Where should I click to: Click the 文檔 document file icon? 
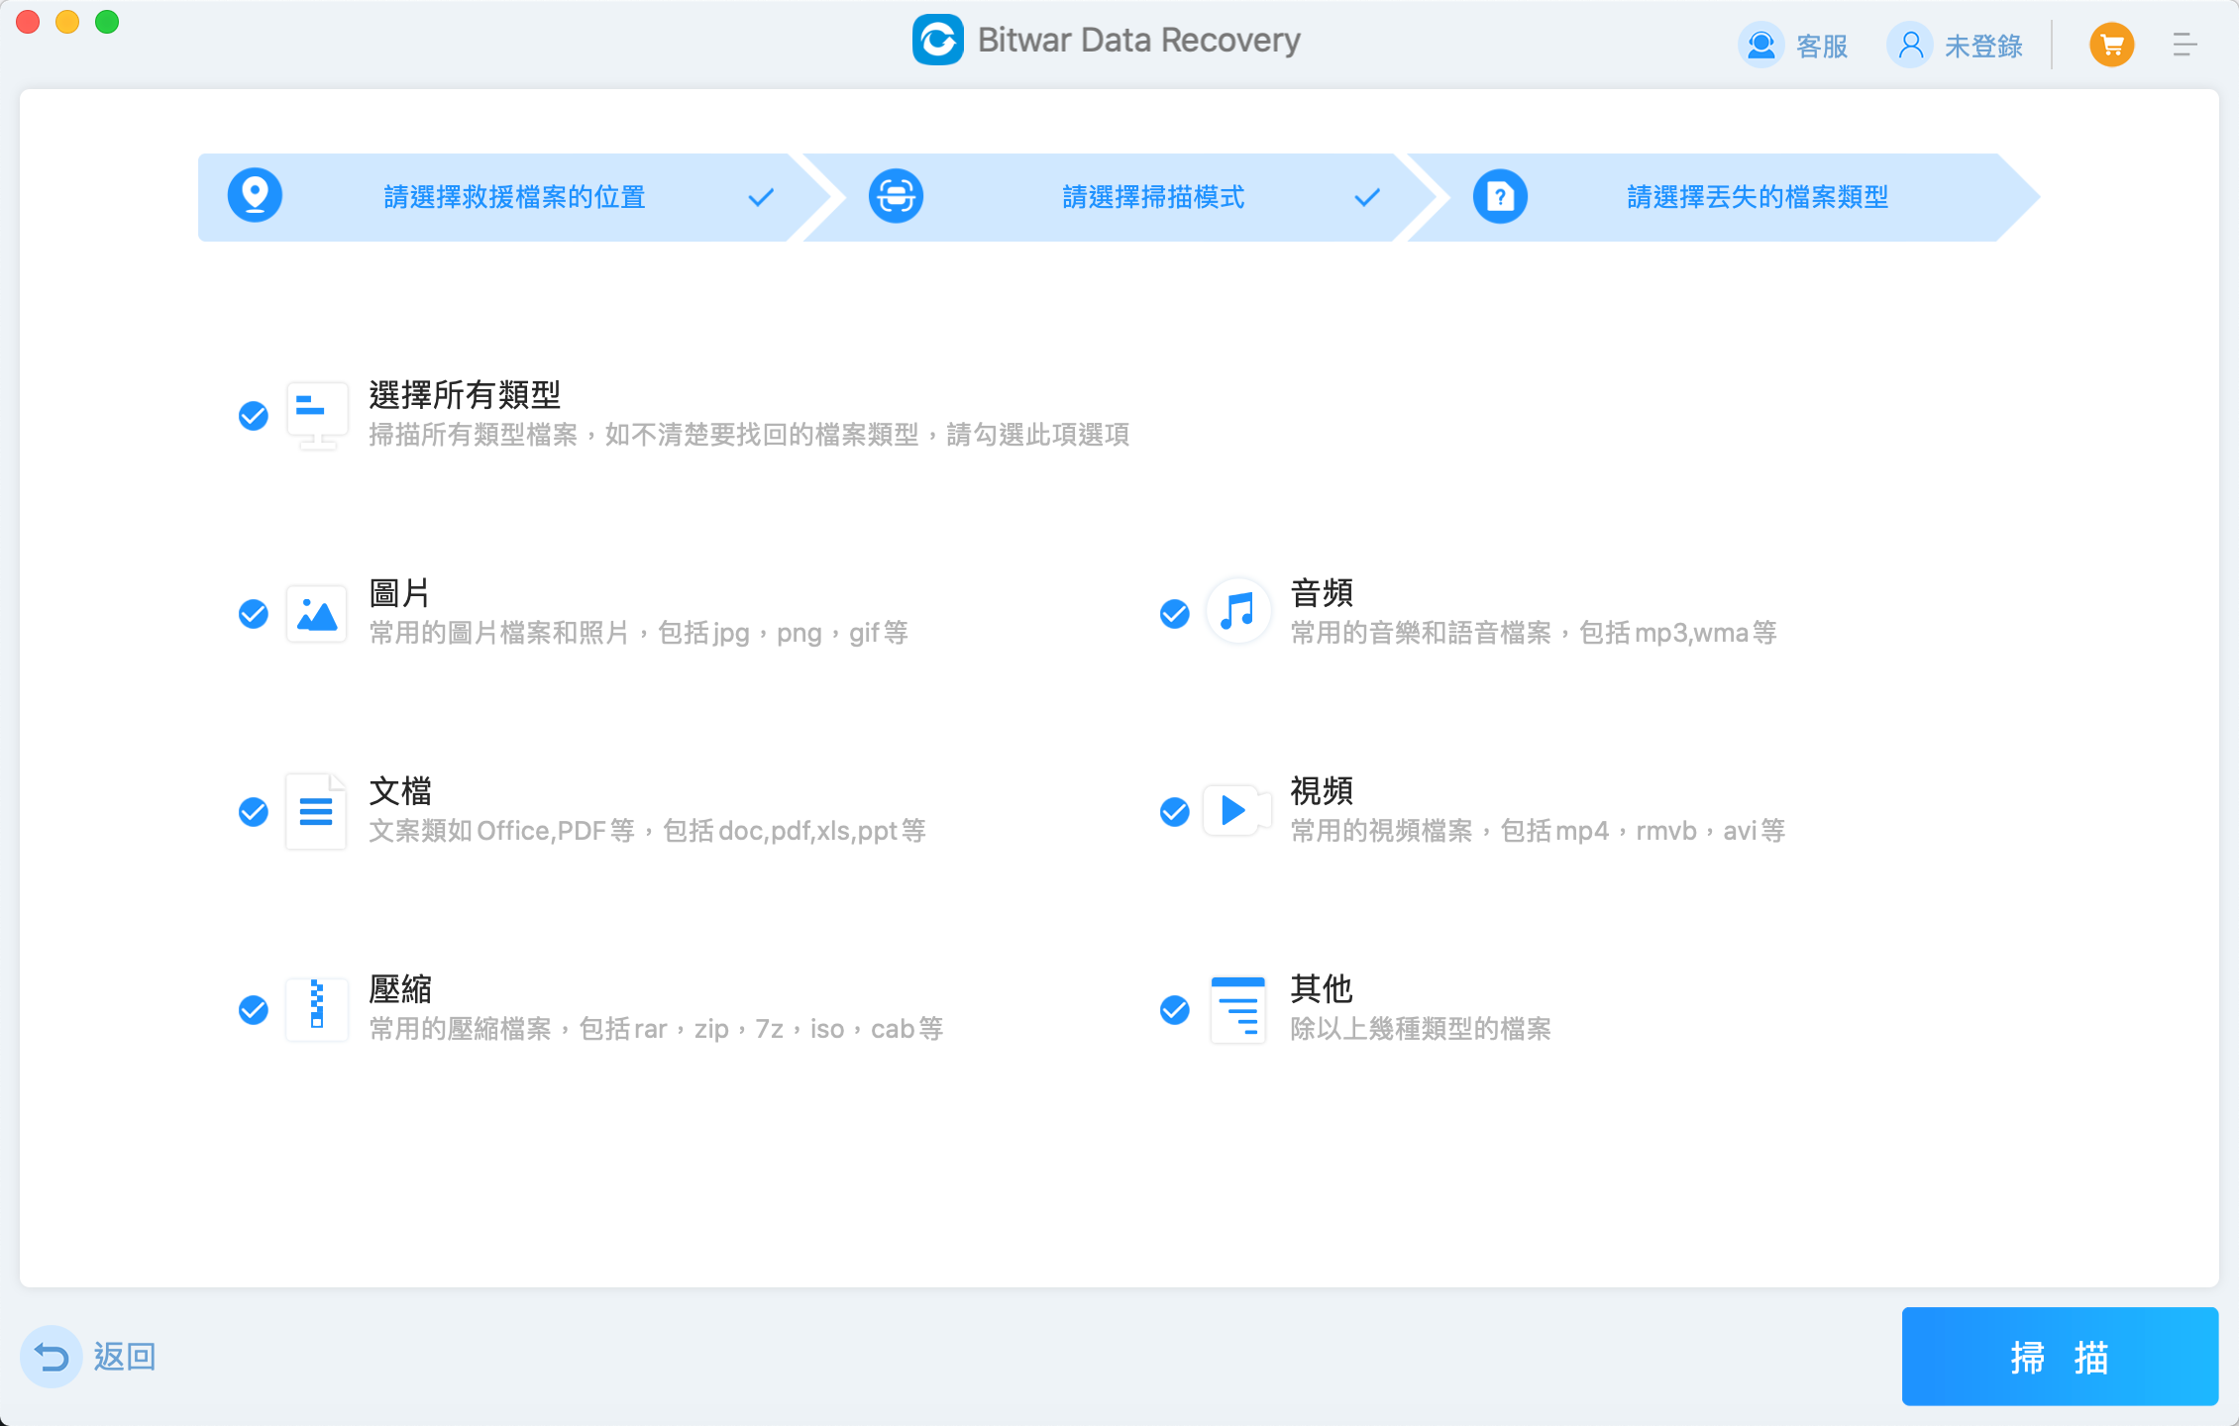(x=316, y=811)
